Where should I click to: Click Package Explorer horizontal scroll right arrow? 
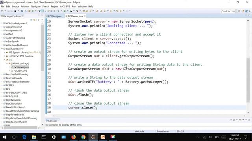click(x=39, y=128)
